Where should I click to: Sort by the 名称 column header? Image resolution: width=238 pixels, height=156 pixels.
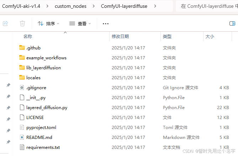(x=28, y=37)
